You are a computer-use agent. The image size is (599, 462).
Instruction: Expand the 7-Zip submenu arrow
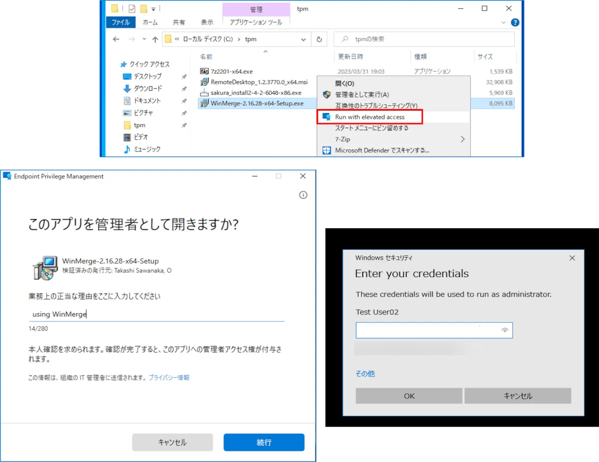click(462, 139)
